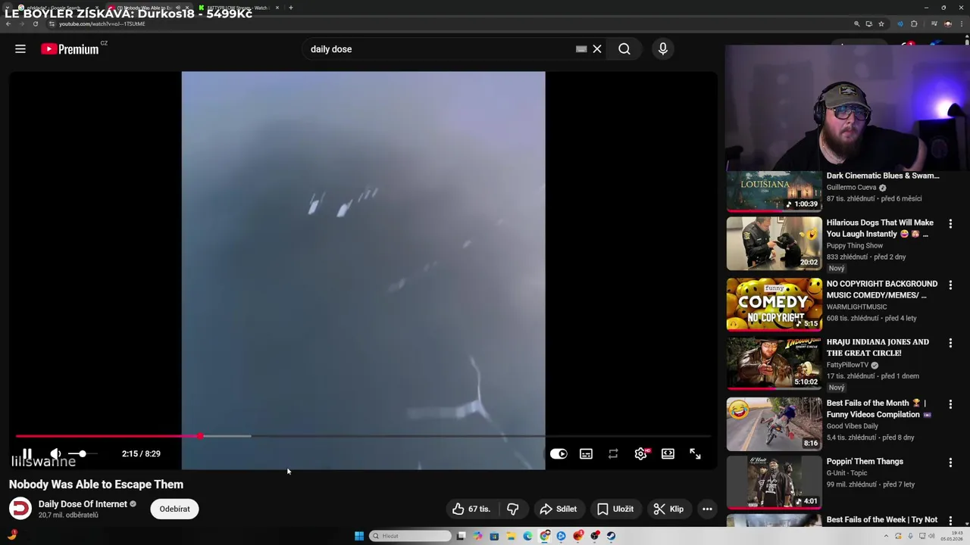Open the Indiana Jones Great Circle video thumbnail
This screenshot has height=545, width=970.
(774, 363)
